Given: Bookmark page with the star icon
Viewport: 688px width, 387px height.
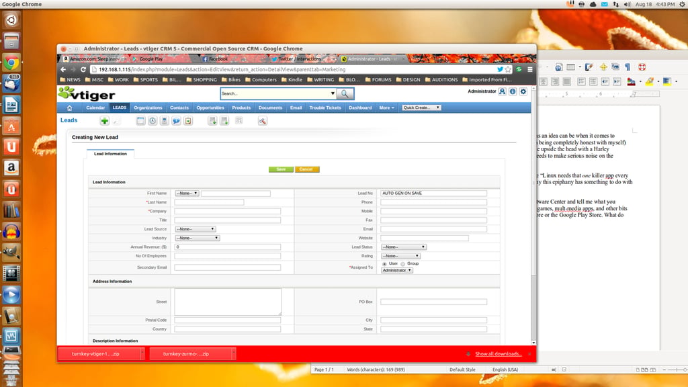Looking at the screenshot, I should coord(508,69).
